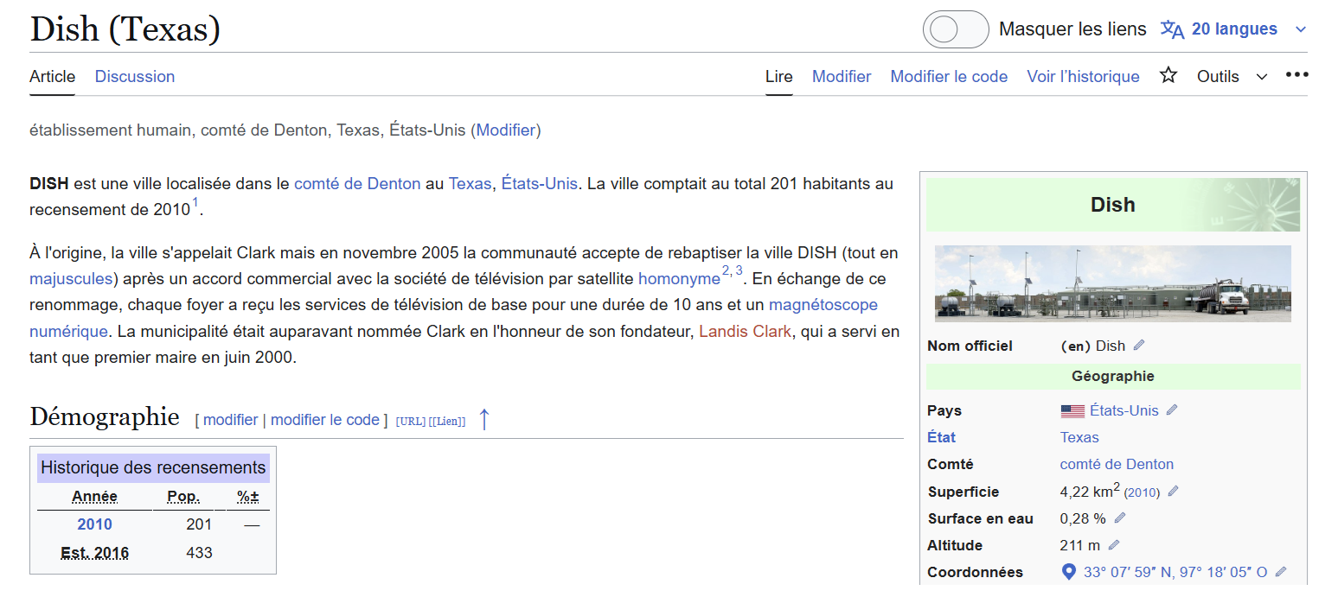Toggle the Masquer les liens switch
1325x597 pixels.
pyautogui.click(x=955, y=29)
